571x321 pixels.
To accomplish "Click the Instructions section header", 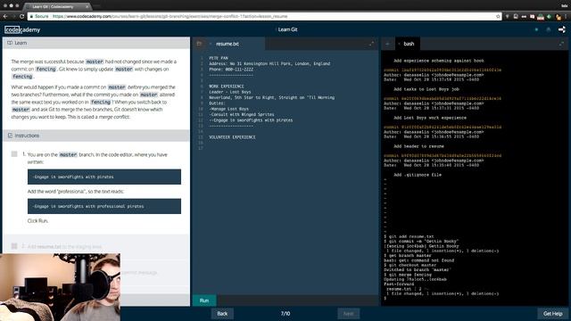I will coord(96,136).
